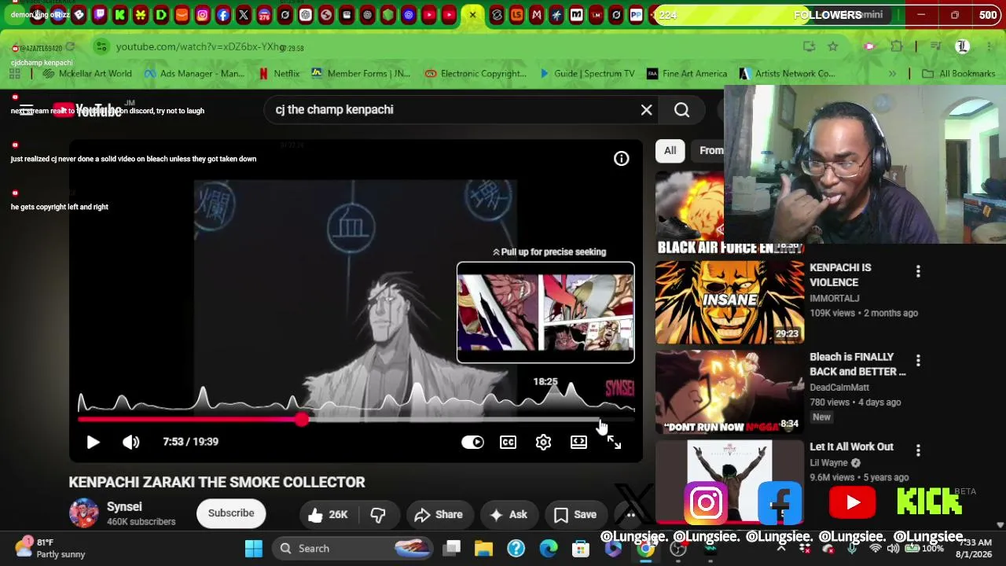
Task: Open the Mckellar Art World bookmark
Action: pyautogui.click(x=88, y=74)
